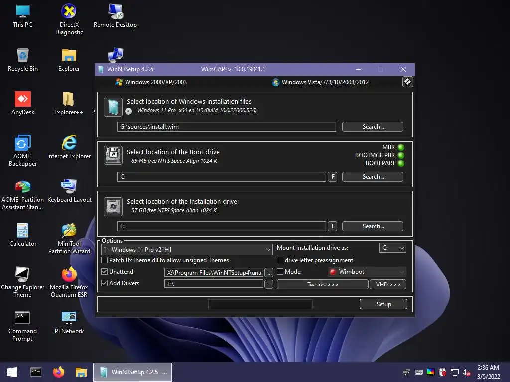The height and width of the screenshot is (382, 510).
Task: Click Search for Installation drive
Action: [373, 226]
